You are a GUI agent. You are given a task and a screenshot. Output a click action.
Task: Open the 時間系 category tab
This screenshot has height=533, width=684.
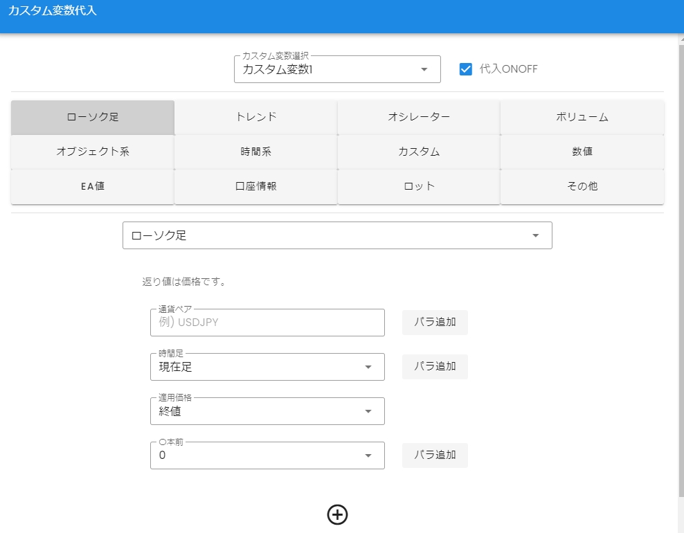(x=255, y=152)
